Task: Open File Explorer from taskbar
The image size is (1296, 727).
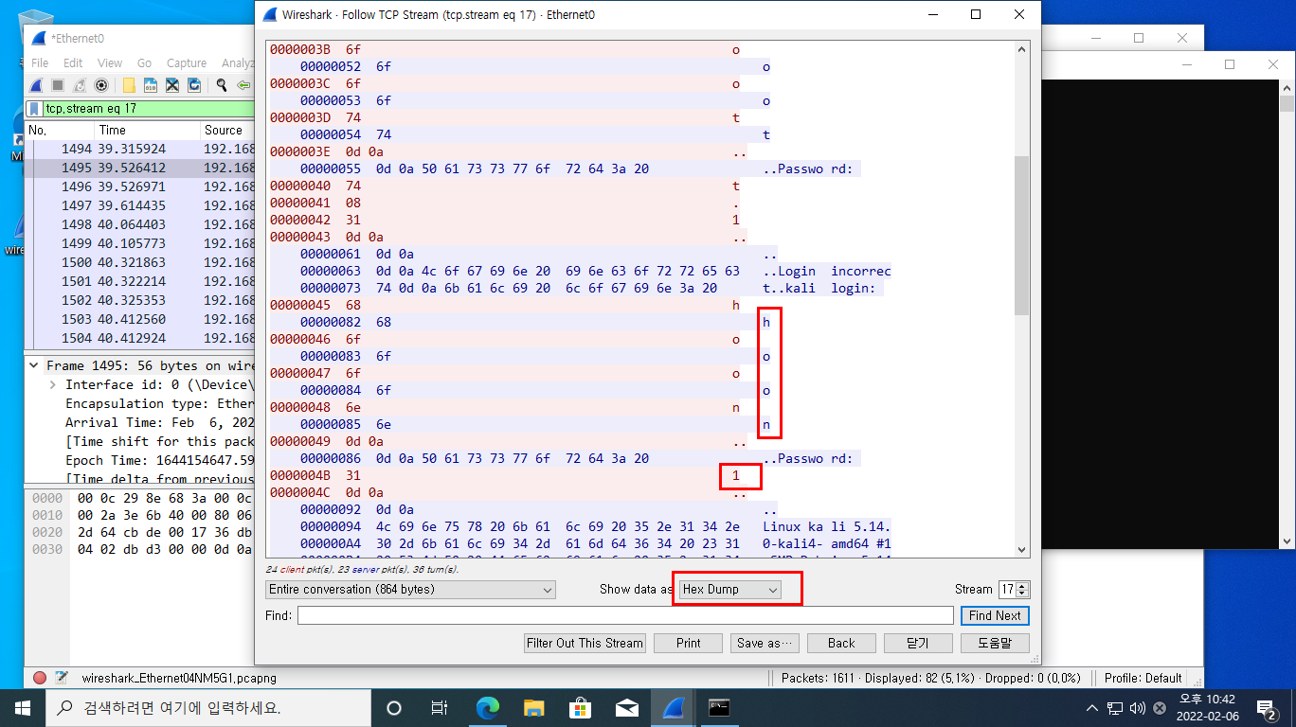Action: 534,707
